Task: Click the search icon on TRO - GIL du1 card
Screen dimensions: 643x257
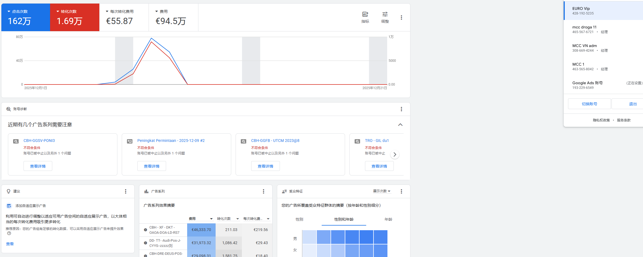Action: coord(357,141)
